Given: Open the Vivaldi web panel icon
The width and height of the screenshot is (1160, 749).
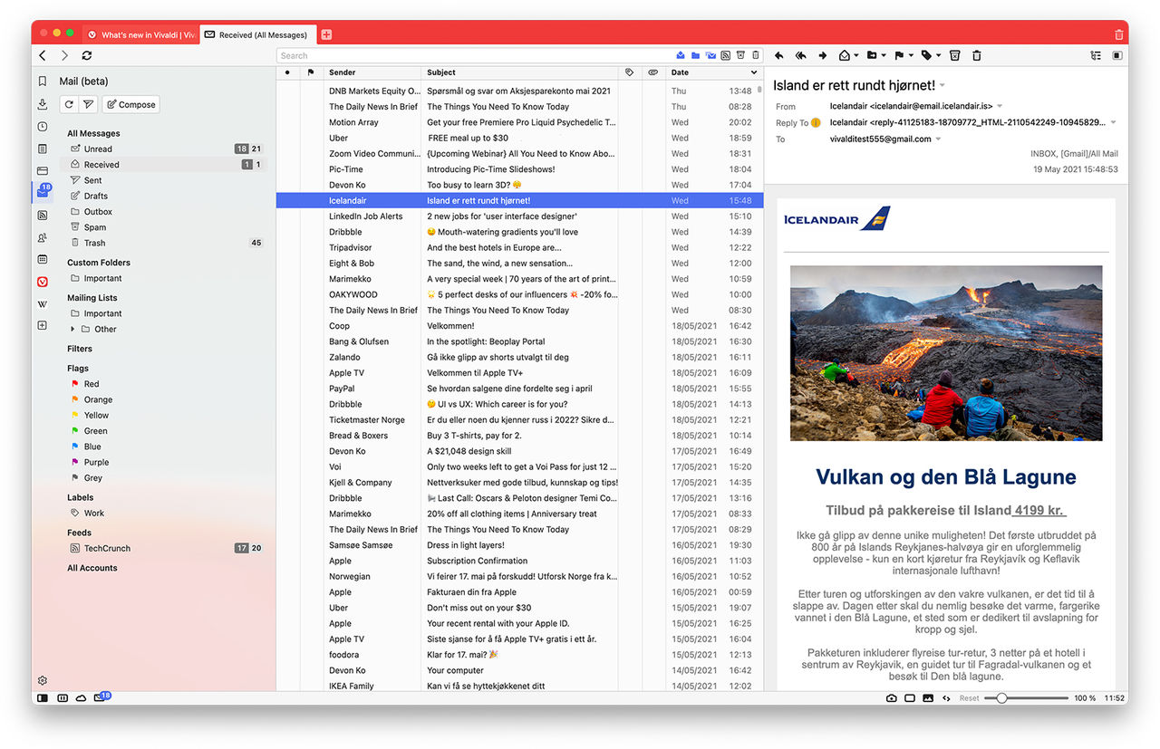Looking at the screenshot, I should pyautogui.click(x=43, y=282).
